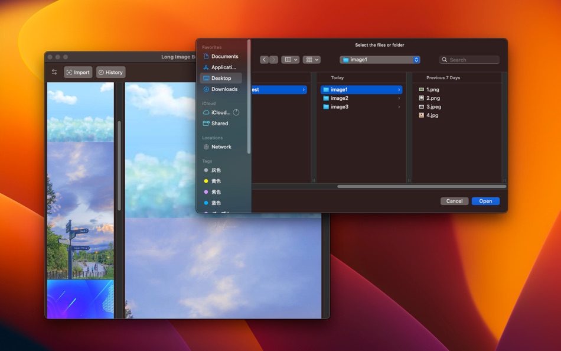This screenshot has width=561, height=351.
Task: Cancel the file selection dialog
Action: (x=454, y=201)
